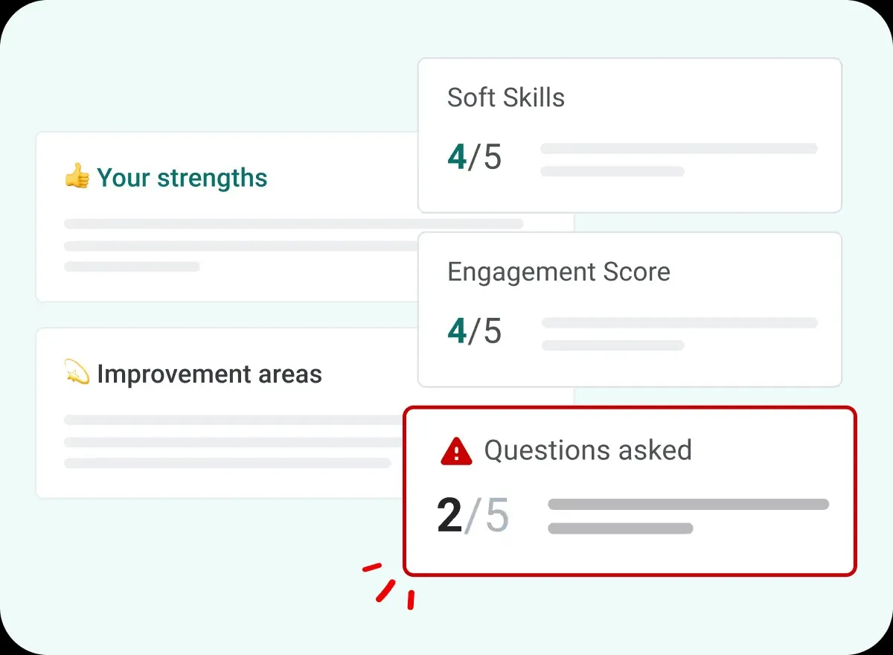Click the Soft Skills 4/5 score
The height and width of the screenshot is (655, 893).
click(475, 157)
